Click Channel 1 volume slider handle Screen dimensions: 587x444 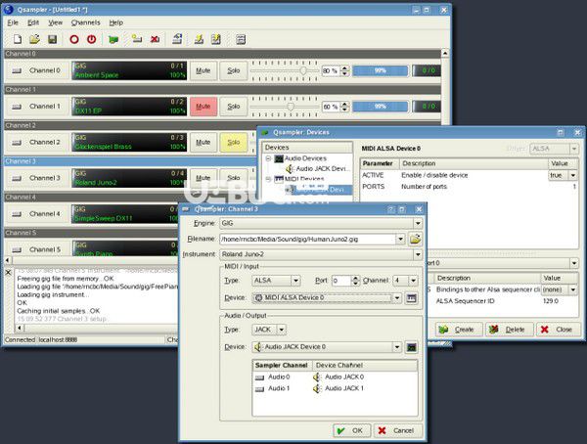point(291,107)
